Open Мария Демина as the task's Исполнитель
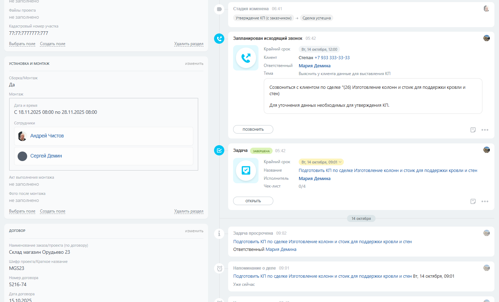 tap(315, 179)
